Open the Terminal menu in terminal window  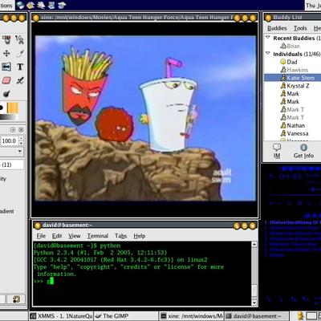point(98,236)
